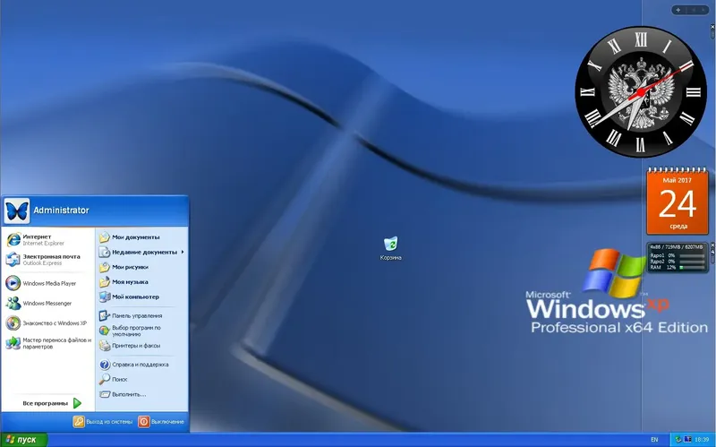Screen dimensions: 716x447
Task: Click the Ядро2 usage bar
Action: tap(692, 262)
